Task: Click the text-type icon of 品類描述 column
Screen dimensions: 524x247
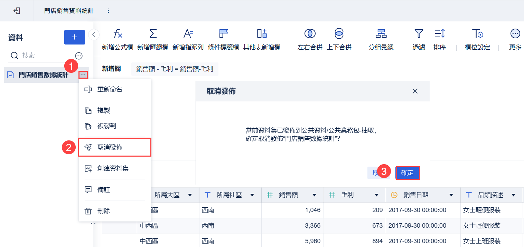Action: 469,195
